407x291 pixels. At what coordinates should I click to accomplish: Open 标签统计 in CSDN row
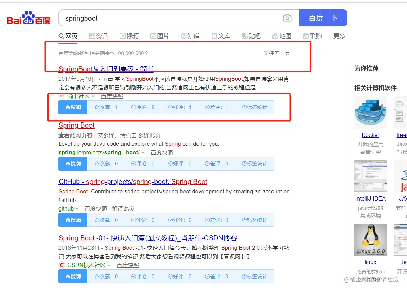click(254, 276)
